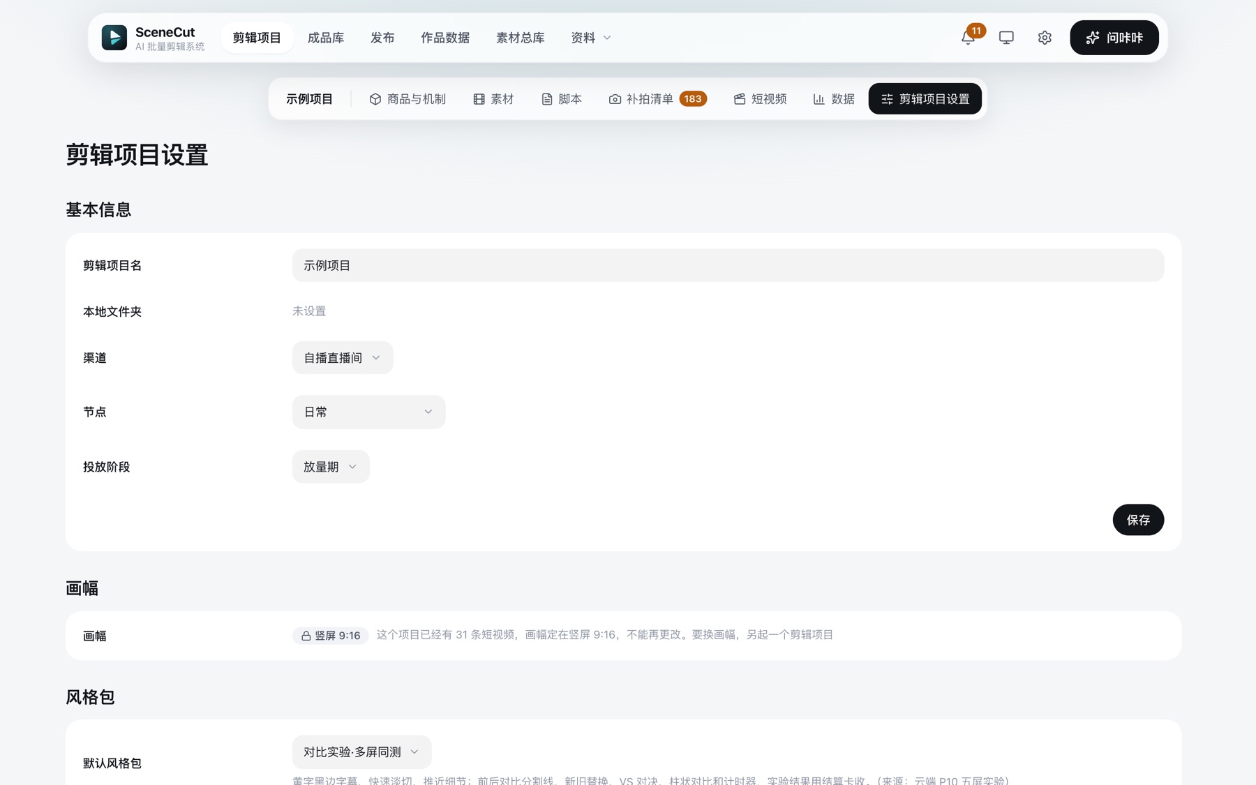Open the 脚本 project tab

coord(562,99)
